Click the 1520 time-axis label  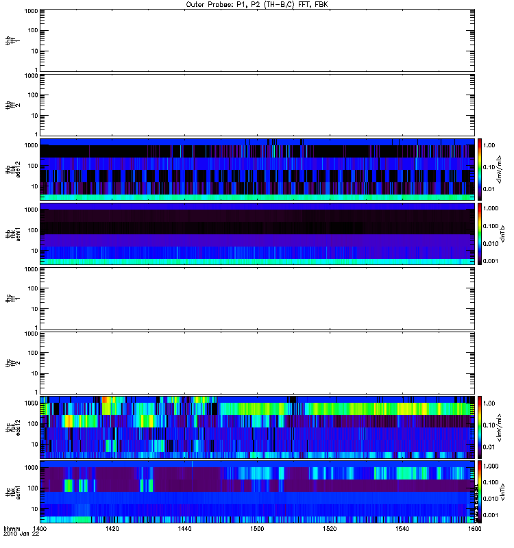click(x=330, y=528)
